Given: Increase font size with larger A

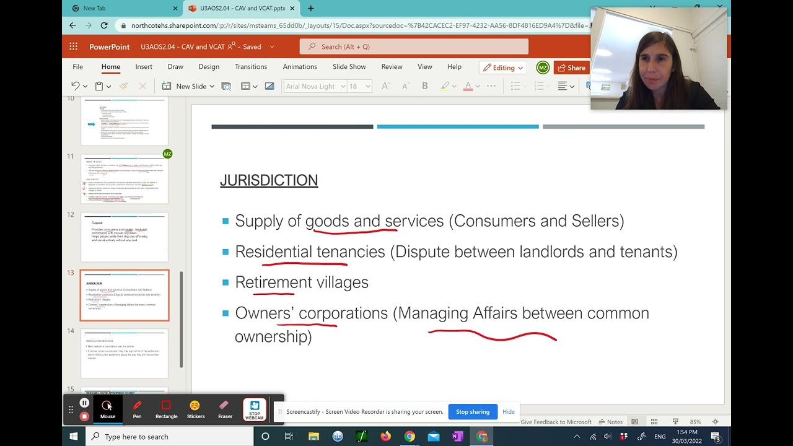Looking at the screenshot, I should pos(385,86).
